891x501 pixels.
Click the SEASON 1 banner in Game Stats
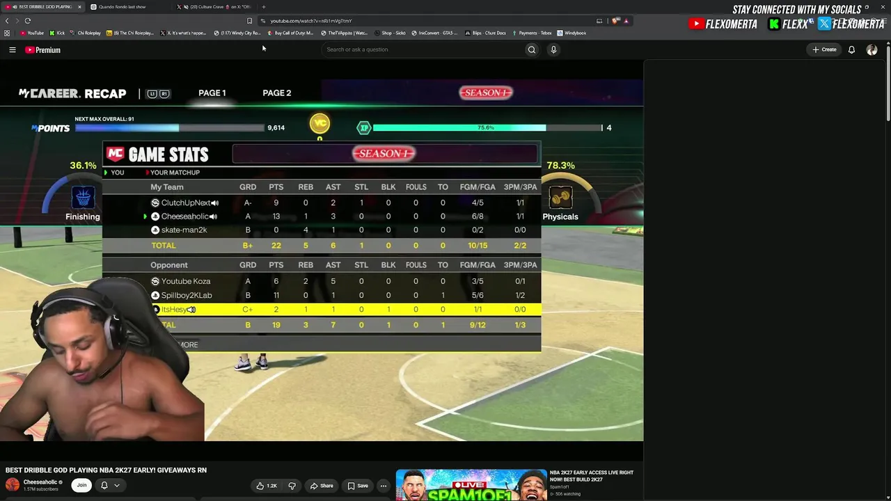384,154
